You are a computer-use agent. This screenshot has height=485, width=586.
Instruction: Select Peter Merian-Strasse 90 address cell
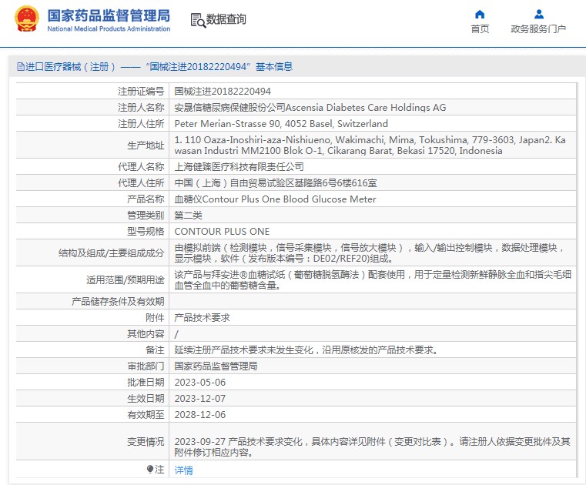click(372, 124)
